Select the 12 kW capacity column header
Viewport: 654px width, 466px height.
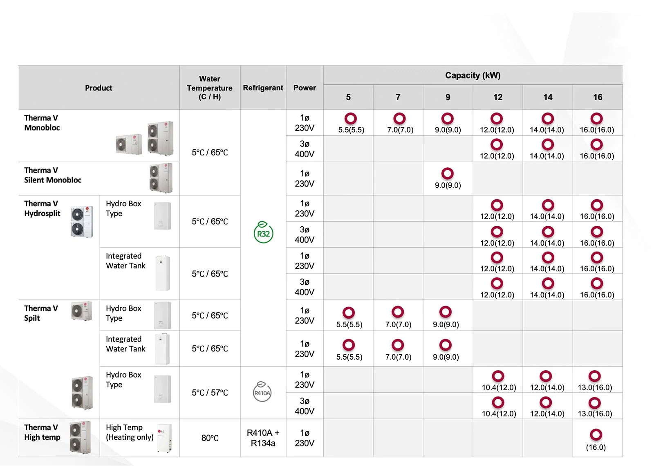point(497,97)
